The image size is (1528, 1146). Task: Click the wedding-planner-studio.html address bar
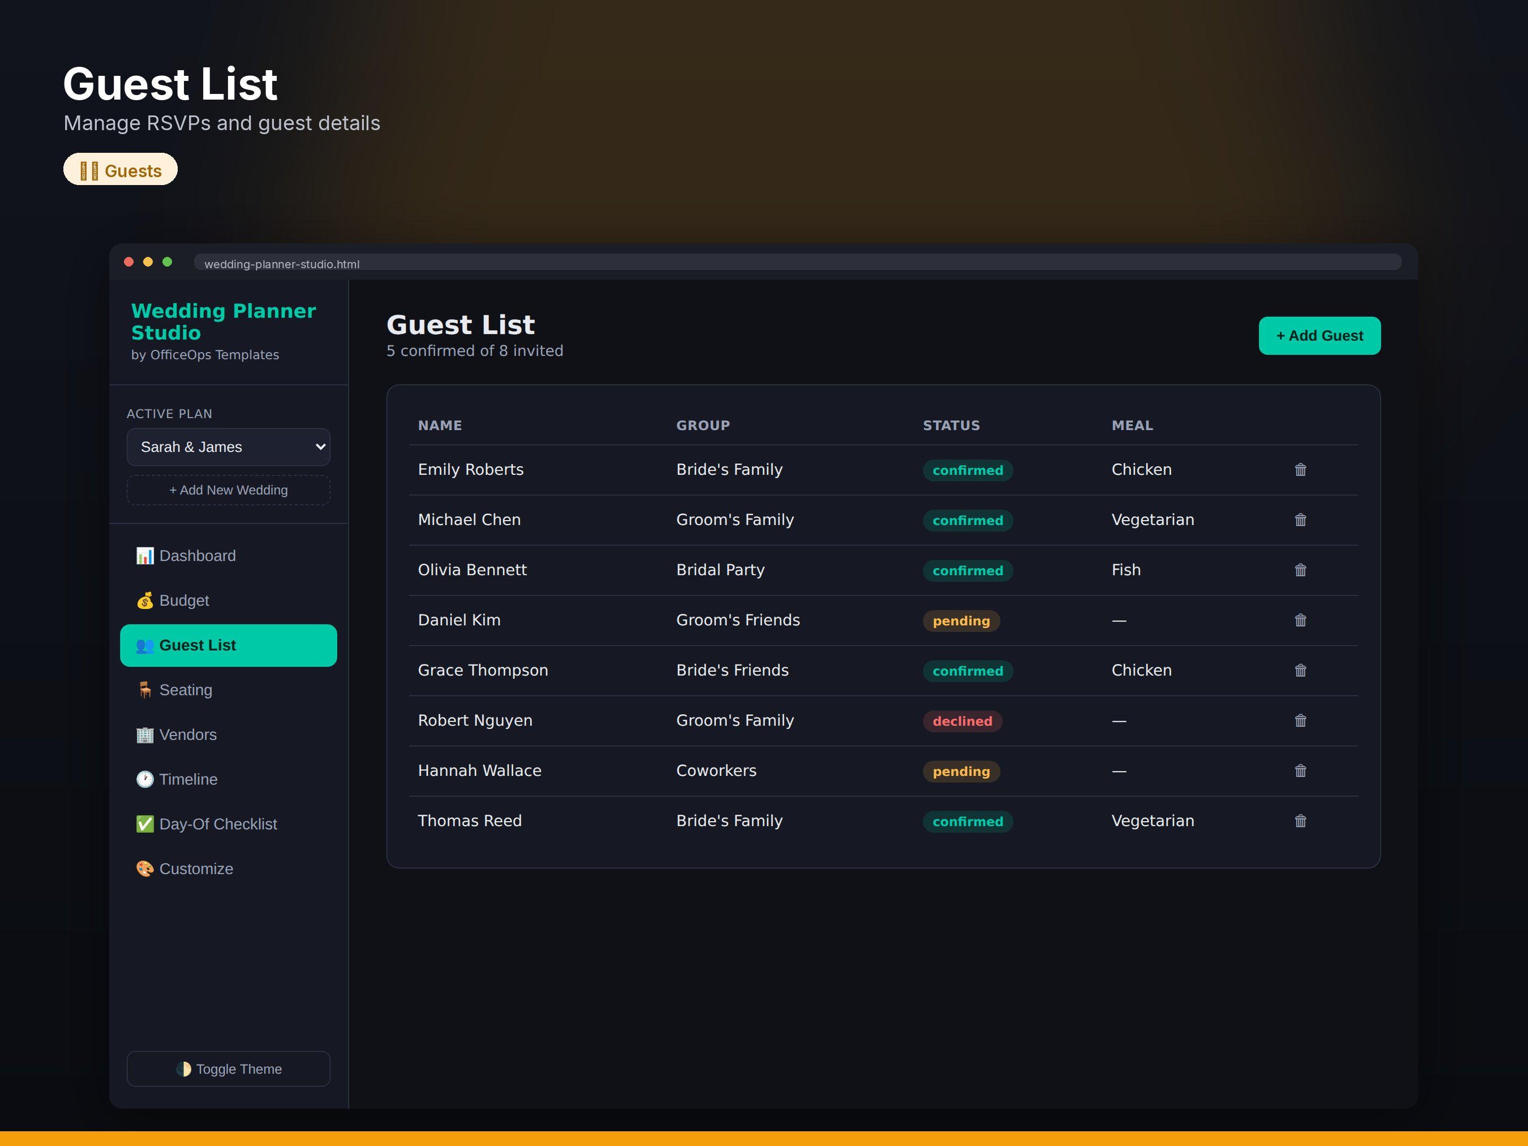coord(798,263)
